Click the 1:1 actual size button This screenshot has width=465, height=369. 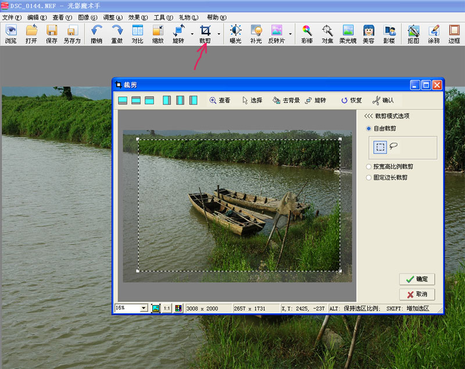pyautogui.click(x=167, y=308)
